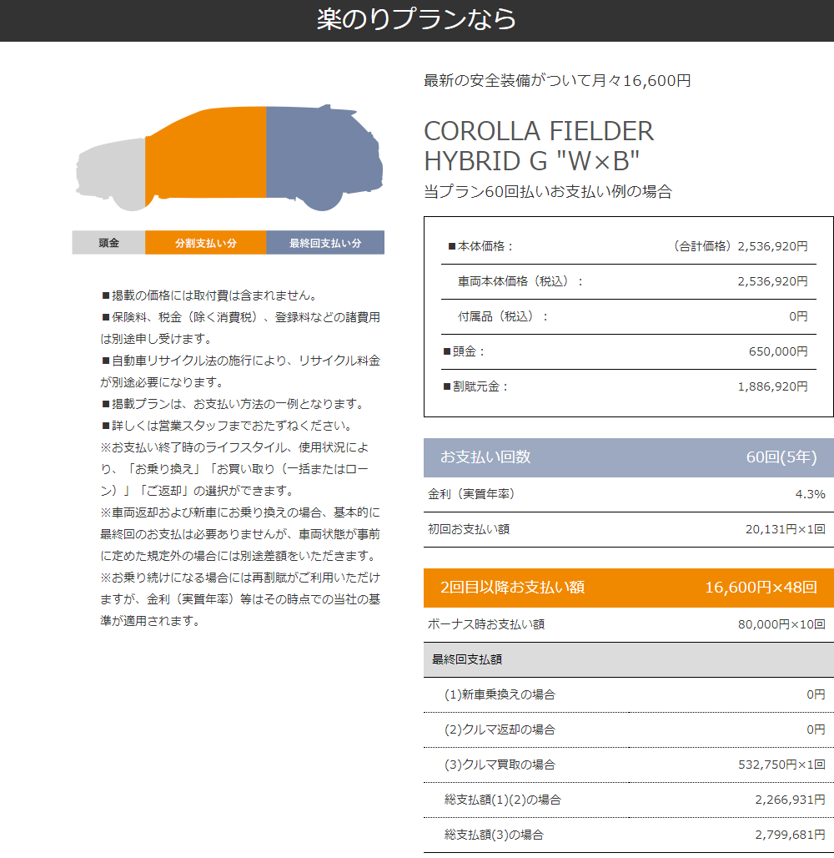
Task: Click the car silhouette payment diagram
Action: (229, 158)
